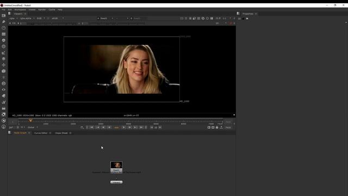
Task: Open the ToolSets toolbar menu
Action: coord(4,102)
